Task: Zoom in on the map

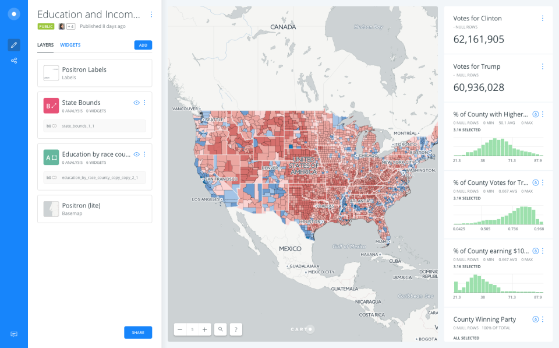Action: click(205, 329)
